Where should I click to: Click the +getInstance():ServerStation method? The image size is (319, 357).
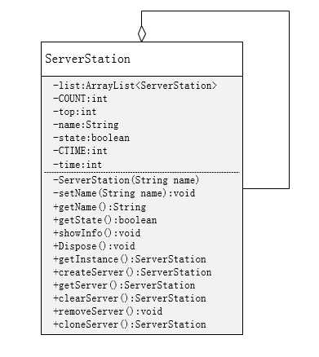click(130, 259)
